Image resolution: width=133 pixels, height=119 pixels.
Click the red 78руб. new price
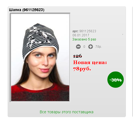point(82,69)
